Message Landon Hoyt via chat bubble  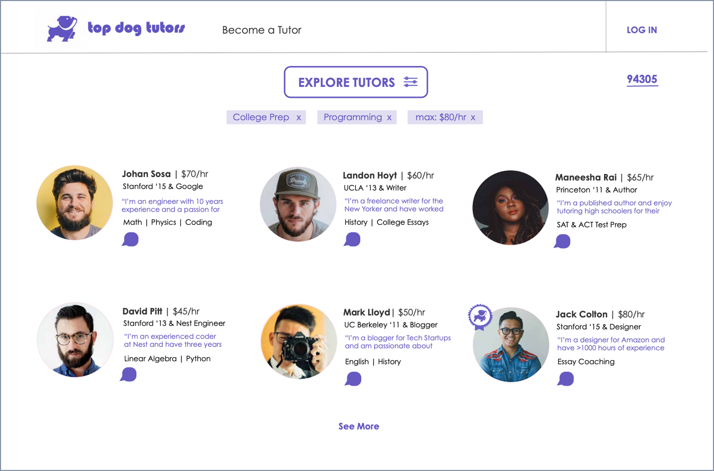[x=352, y=240]
